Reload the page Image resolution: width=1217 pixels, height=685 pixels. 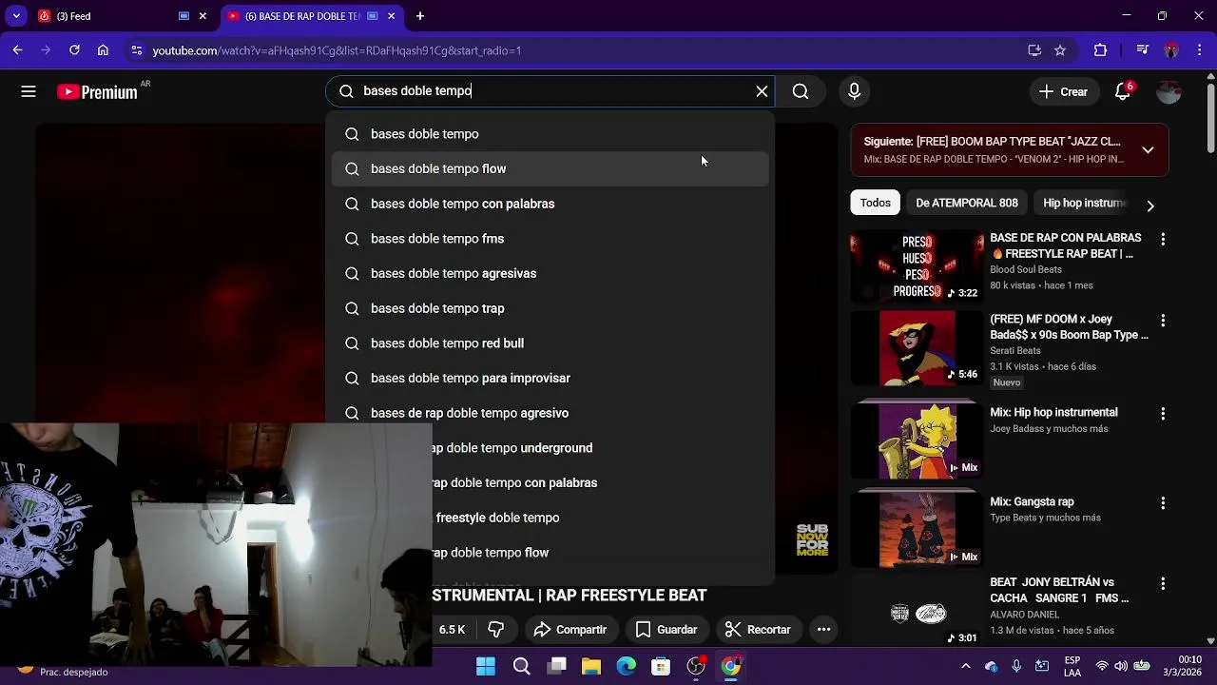point(74,50)
